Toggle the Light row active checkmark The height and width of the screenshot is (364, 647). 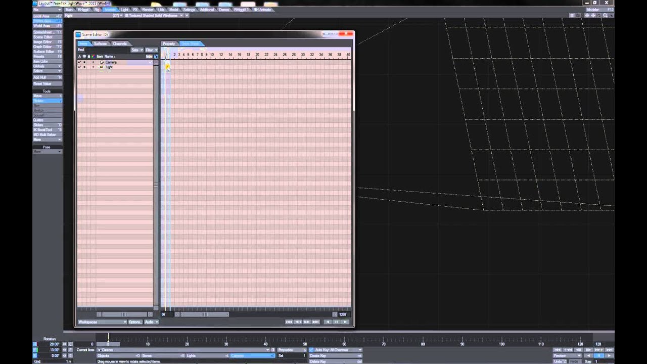(79, 67)
